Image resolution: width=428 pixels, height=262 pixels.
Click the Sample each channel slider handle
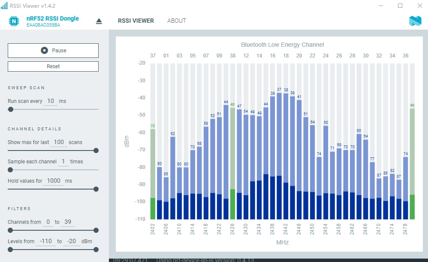[10, 170]
